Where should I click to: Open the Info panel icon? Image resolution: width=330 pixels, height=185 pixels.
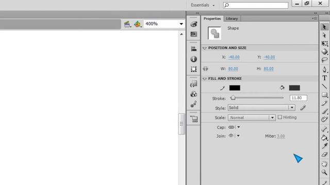[x=194, y=59]
